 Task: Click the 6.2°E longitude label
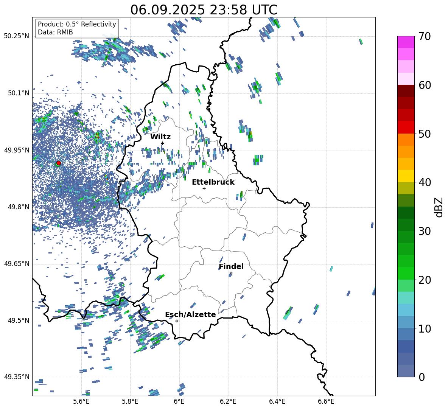[x=228, y=401]
